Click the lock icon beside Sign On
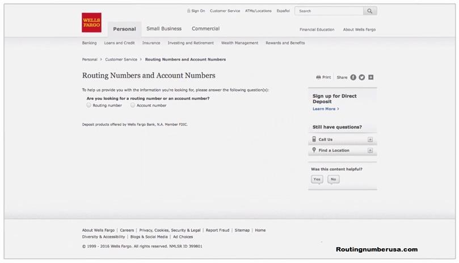Image resolution: width=459 pixels, height=263 pixels. click(x=189, y=11)
